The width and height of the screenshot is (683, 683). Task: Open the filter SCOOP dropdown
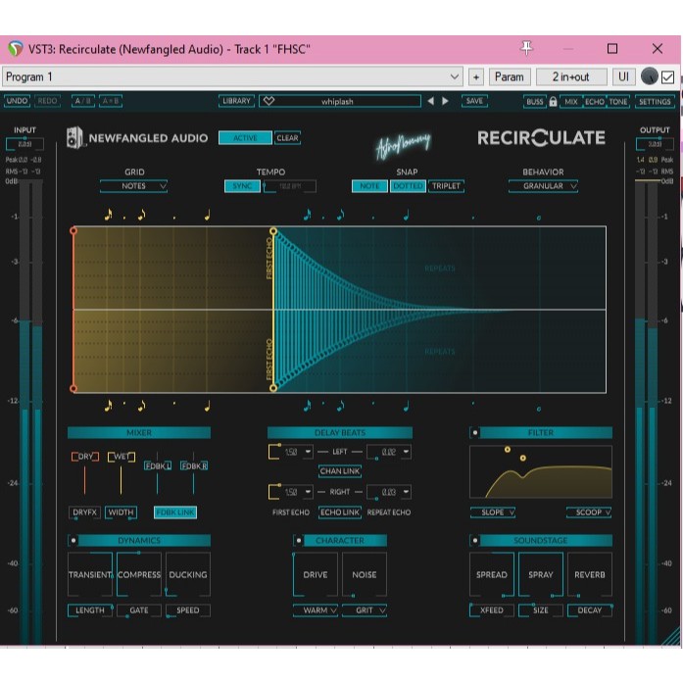coord(589,512)
